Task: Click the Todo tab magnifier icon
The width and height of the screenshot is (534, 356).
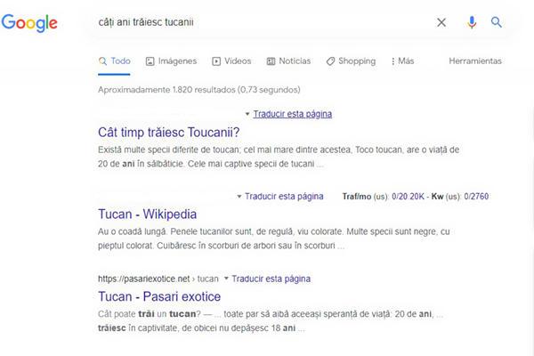Action: 102,61
